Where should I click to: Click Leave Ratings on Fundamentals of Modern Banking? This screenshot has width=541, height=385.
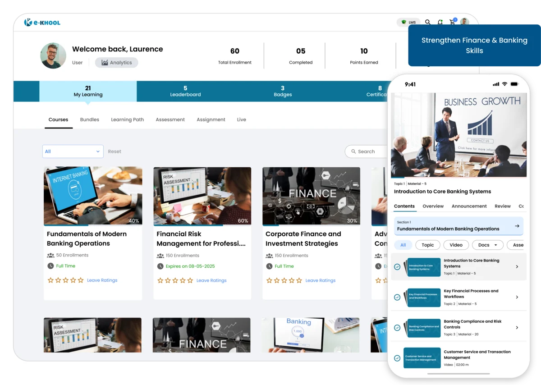(x=102, y=280)
